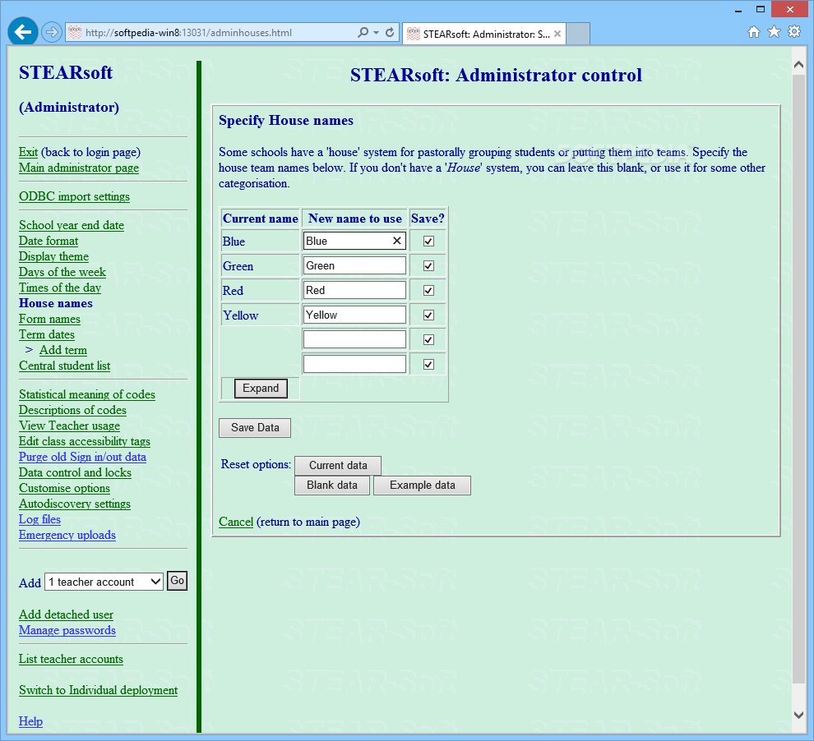This screenshot has height=741, width=814.
Task: Click the search magnifier icon in address bar
Action: [x=363, y=32]
